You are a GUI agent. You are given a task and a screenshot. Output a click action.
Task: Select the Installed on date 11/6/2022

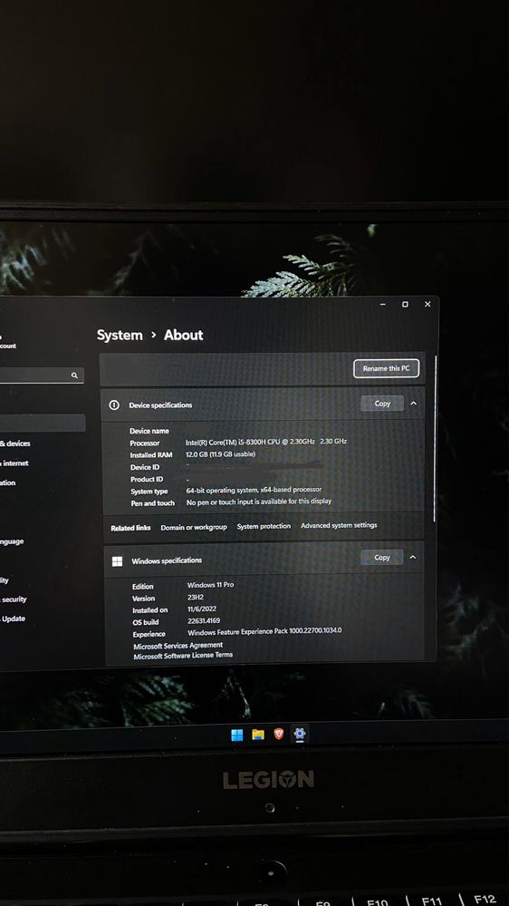coord(202,609)
